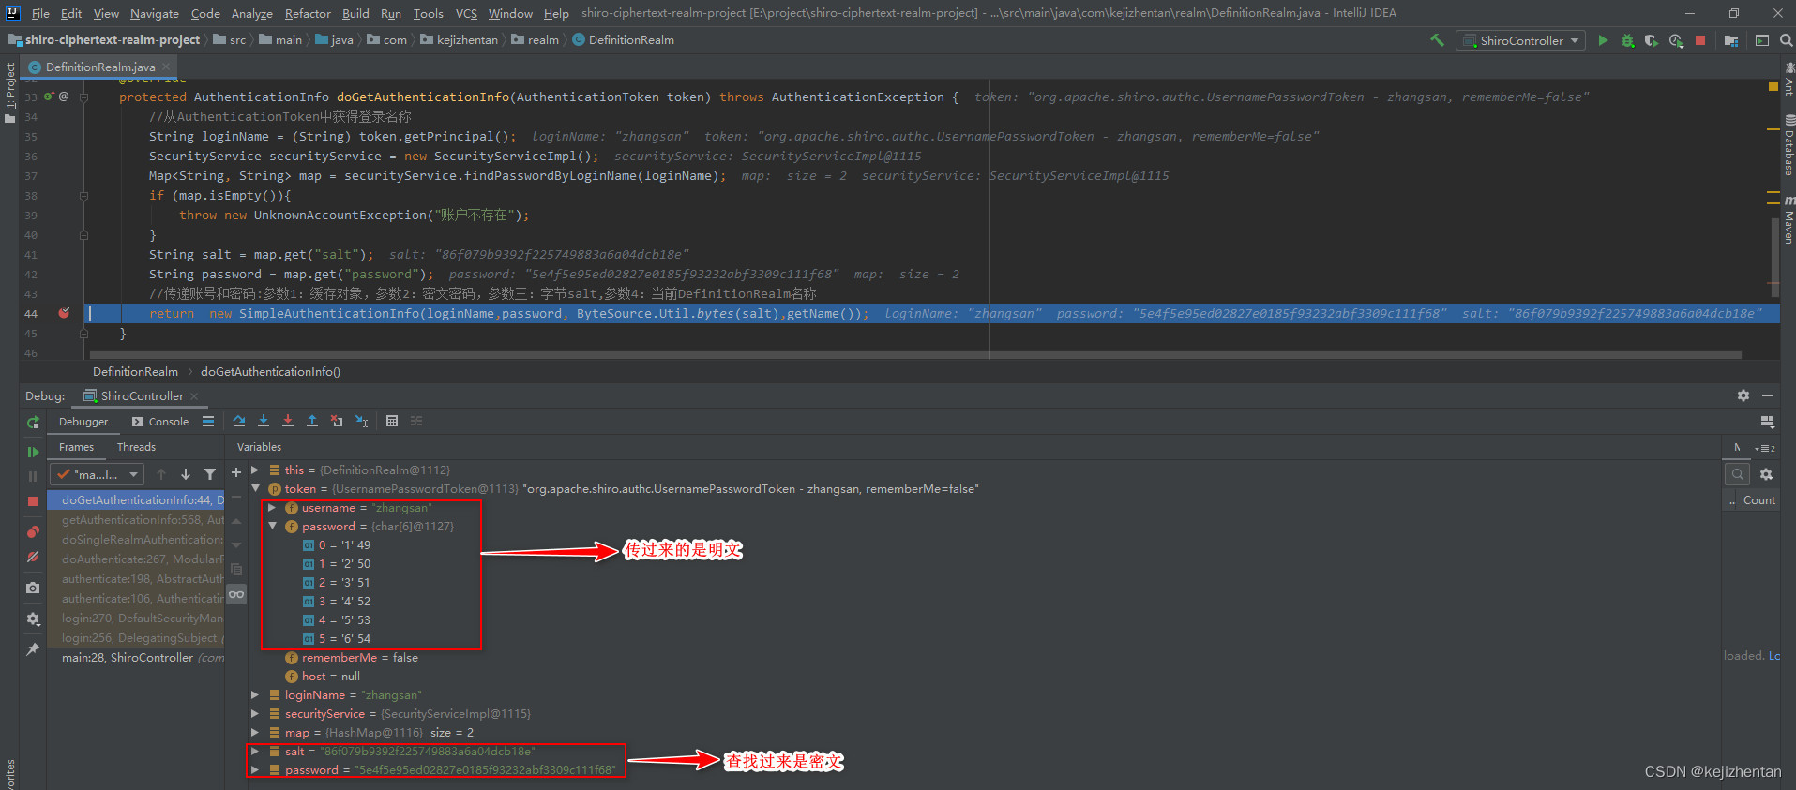
Task: Expand the securityService variable node
Action: [x=255, y=714]
